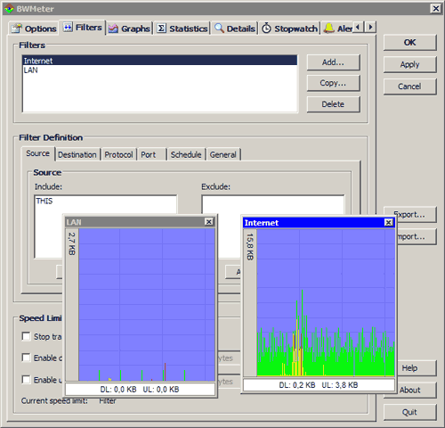
Task: Click the Apply button
Action: (409, 64)
